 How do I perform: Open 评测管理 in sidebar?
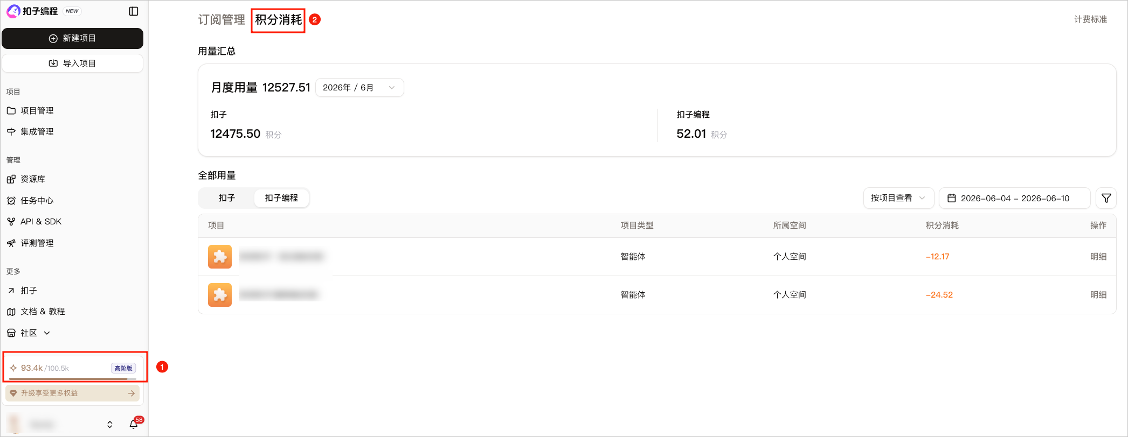click(37, 243)
